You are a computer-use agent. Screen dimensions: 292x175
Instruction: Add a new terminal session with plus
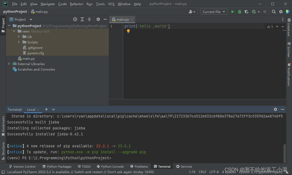[46, 109]
